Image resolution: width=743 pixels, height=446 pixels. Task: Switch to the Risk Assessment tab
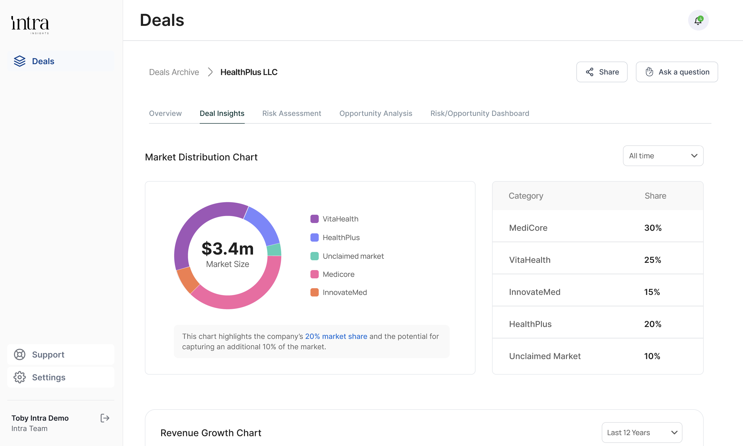click(292, 113)
